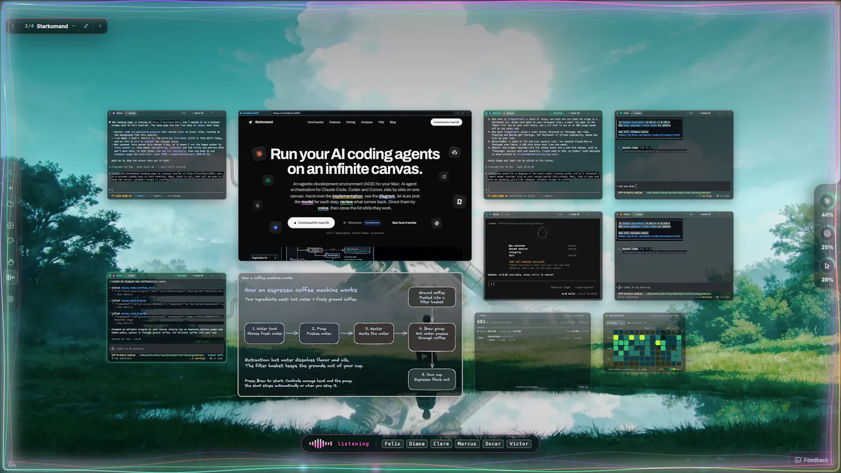Select the Diana agent chip in the voice bar
Image resolution: width=841 pixels, height=473 pixels.
(x=417, y=444)
